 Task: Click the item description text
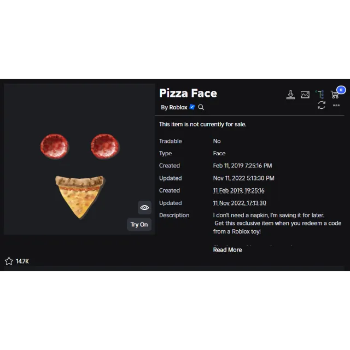(277, 224)
